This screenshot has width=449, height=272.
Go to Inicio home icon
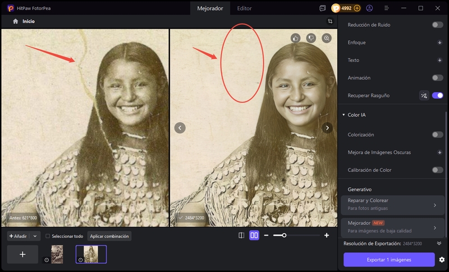pos(16,21)
